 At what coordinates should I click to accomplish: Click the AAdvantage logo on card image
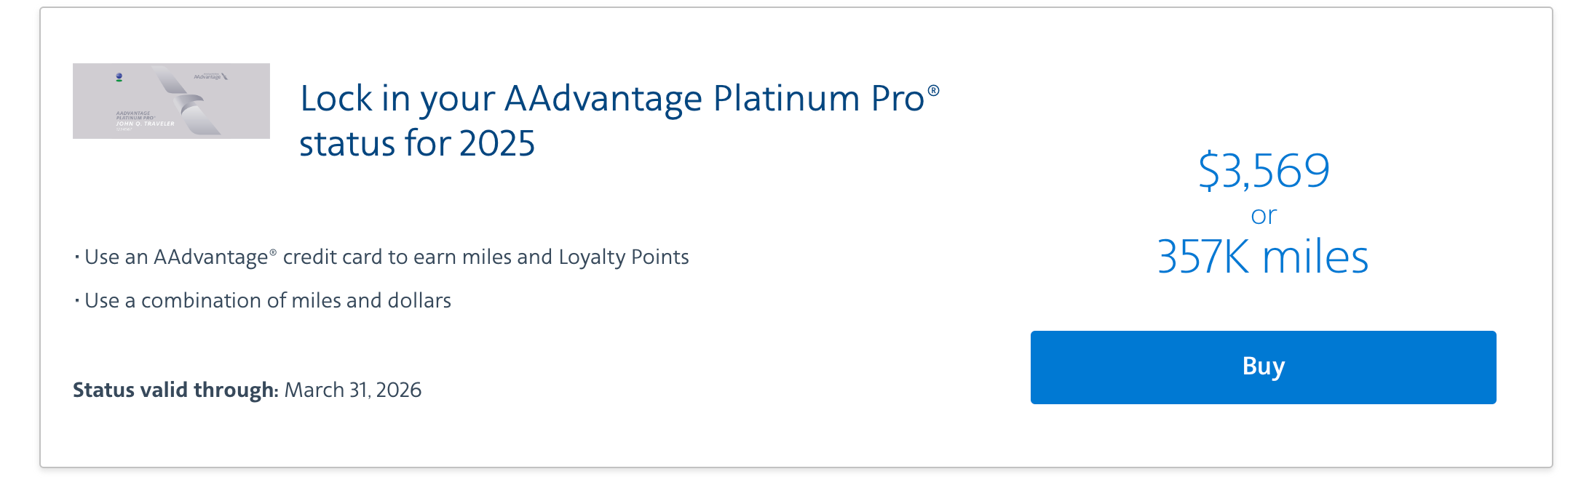click(x=210, y=76)
